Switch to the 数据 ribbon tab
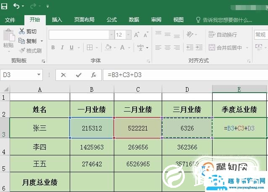The image size is (268, 192). [x=134, y=20]
